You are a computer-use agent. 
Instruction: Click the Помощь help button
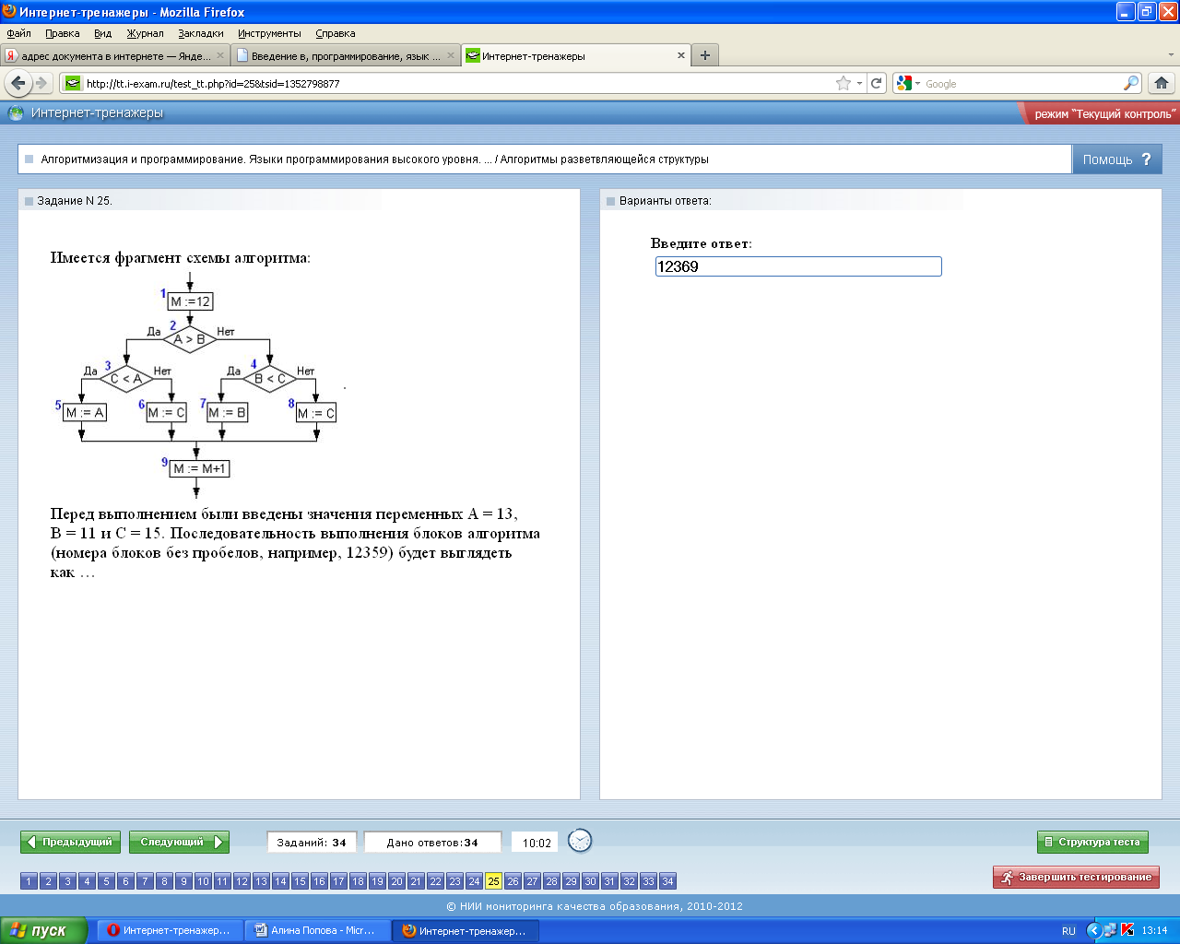click(1116, 159)
